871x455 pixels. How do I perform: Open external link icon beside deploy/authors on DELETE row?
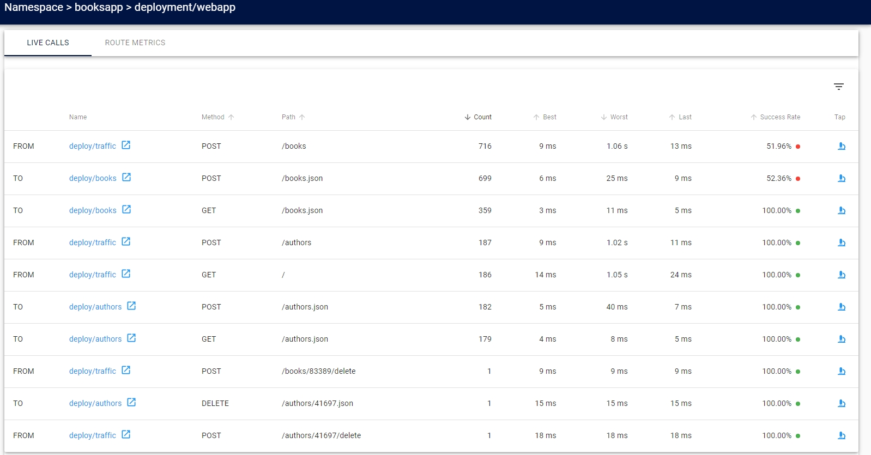pos(131,402)
